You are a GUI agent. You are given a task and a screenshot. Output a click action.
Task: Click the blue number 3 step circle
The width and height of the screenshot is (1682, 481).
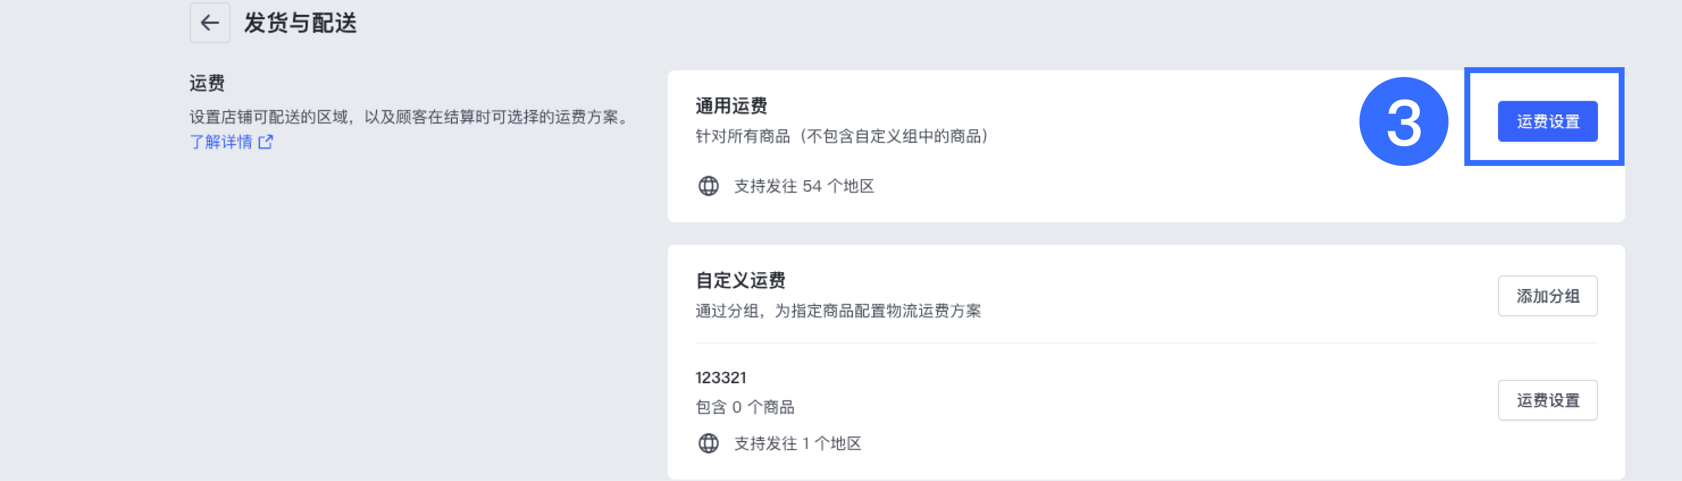[1403, 121]
